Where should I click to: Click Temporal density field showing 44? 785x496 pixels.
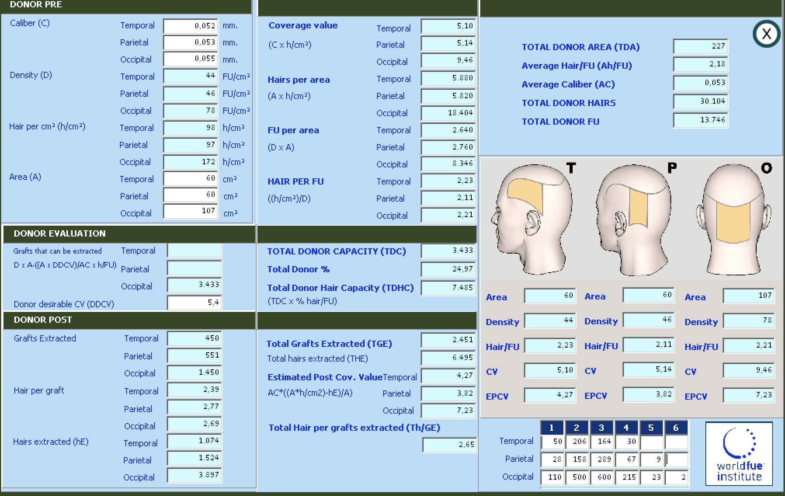pos(190,76)
